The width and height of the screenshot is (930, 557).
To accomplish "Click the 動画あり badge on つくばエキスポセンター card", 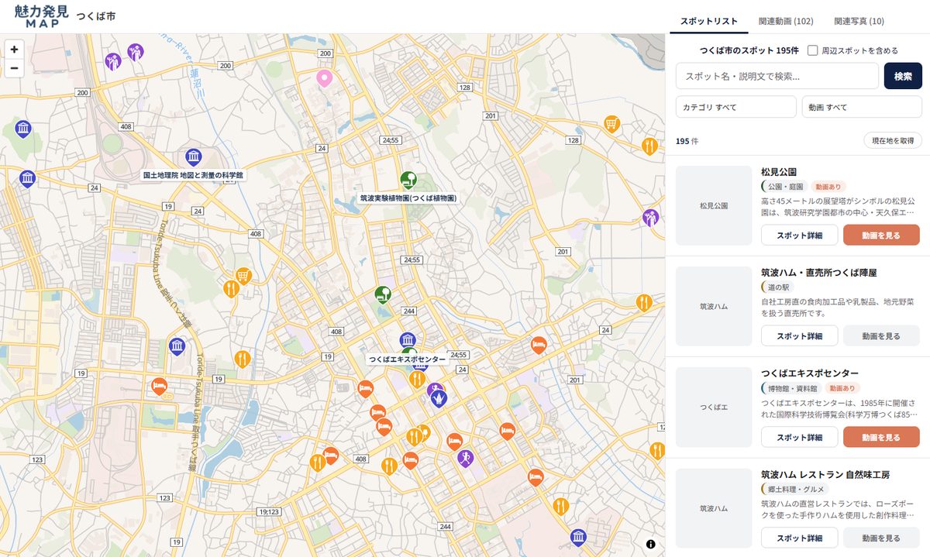I will (842, 388).
